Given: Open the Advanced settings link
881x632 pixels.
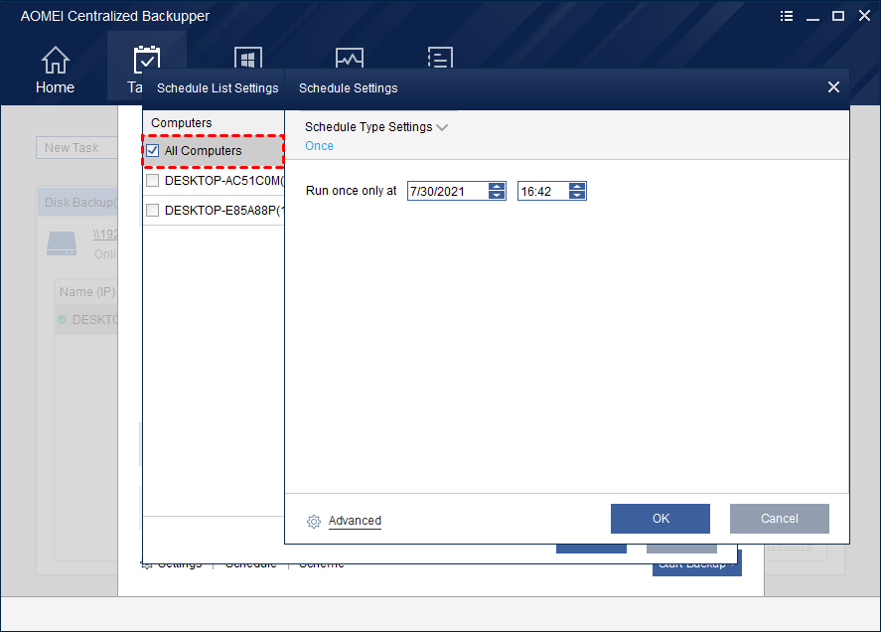Looking at the screenshot, I should click(356, 521).
